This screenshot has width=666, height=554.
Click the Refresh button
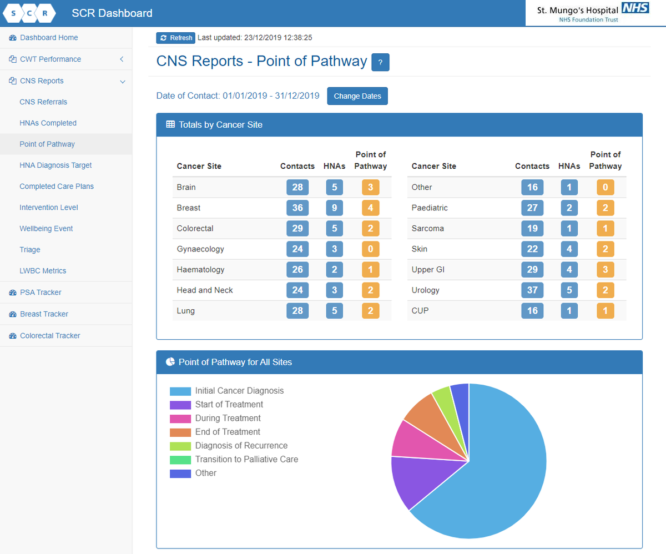(x=175, y=38)
